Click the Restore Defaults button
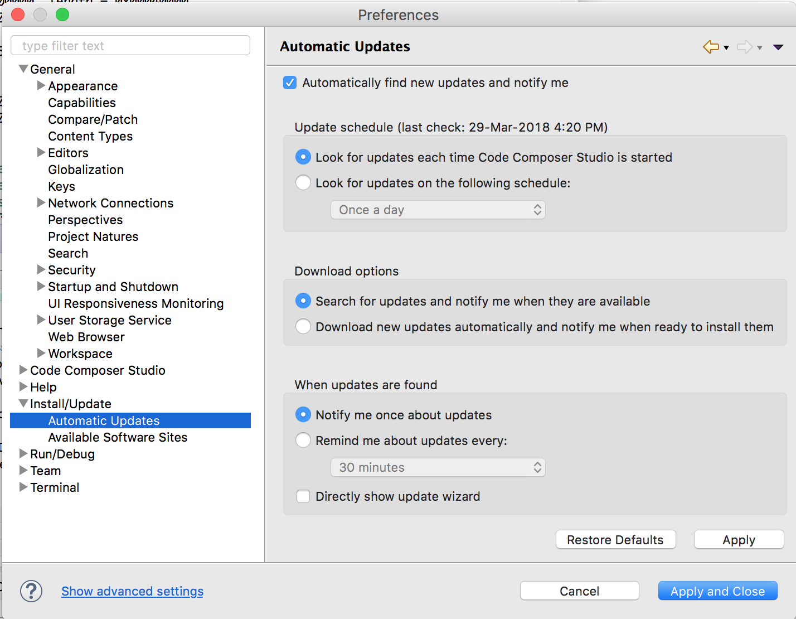This screenshot has height=619, width=796. [x=615, y=540]
